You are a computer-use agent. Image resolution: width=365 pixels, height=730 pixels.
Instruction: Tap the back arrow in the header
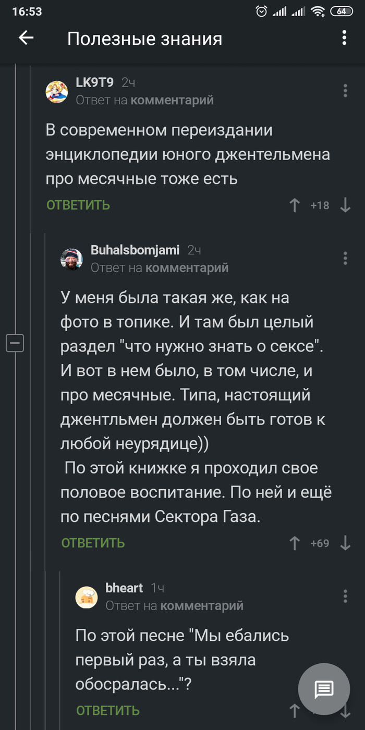pyautogui.click(x=26, y=38)
